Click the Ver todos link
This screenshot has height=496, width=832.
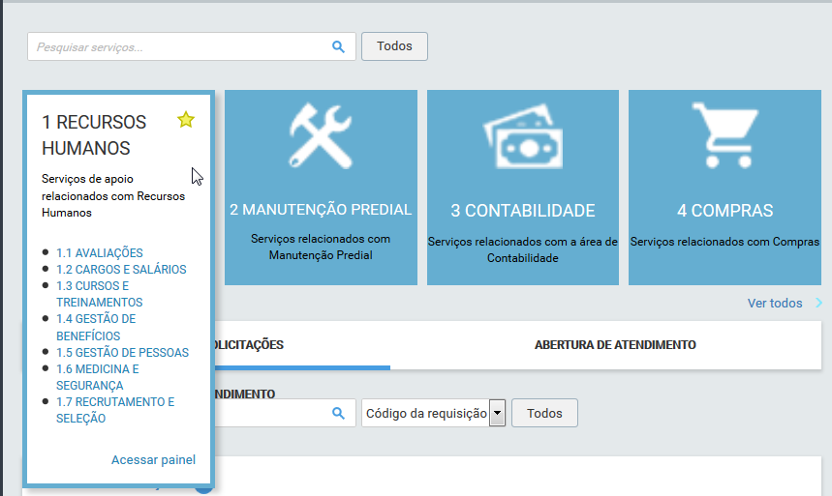774,304
